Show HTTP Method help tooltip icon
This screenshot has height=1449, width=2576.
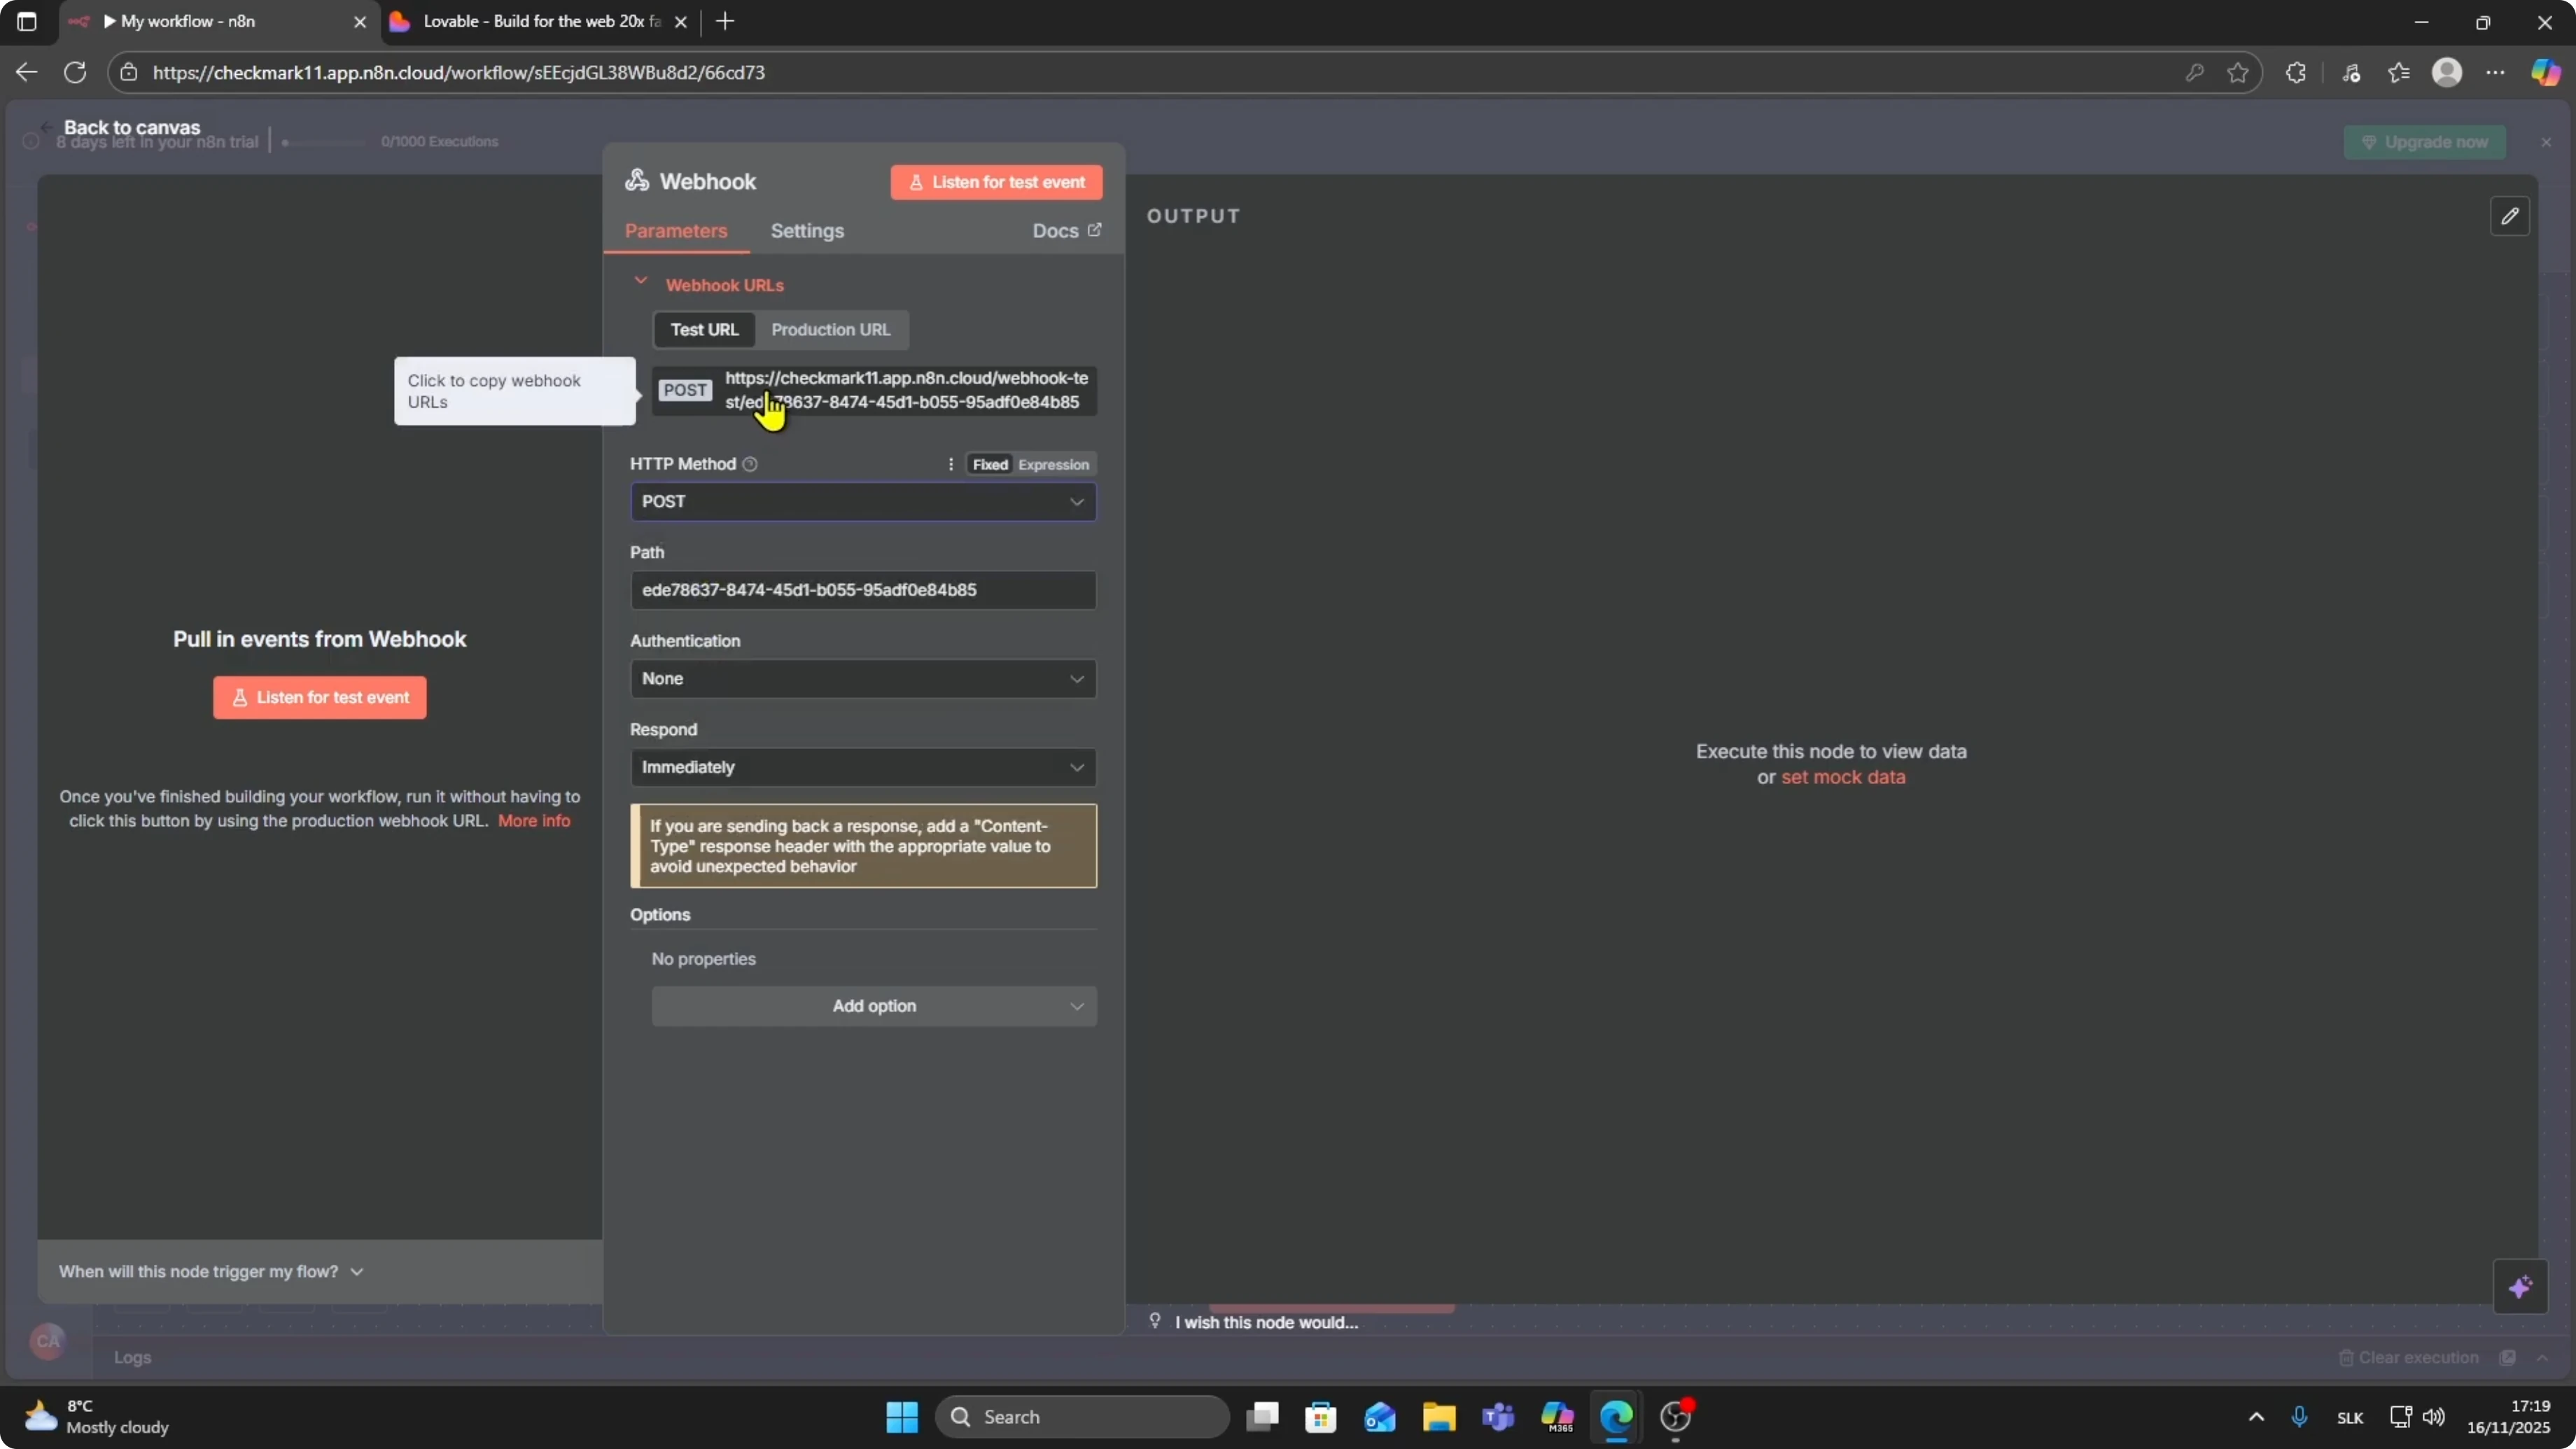click(750, 464)
